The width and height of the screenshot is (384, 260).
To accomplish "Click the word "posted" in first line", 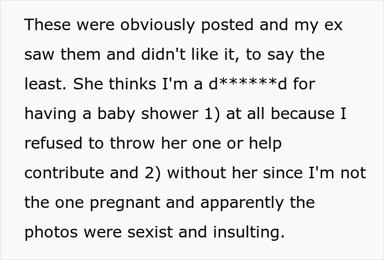I will 227,25.
